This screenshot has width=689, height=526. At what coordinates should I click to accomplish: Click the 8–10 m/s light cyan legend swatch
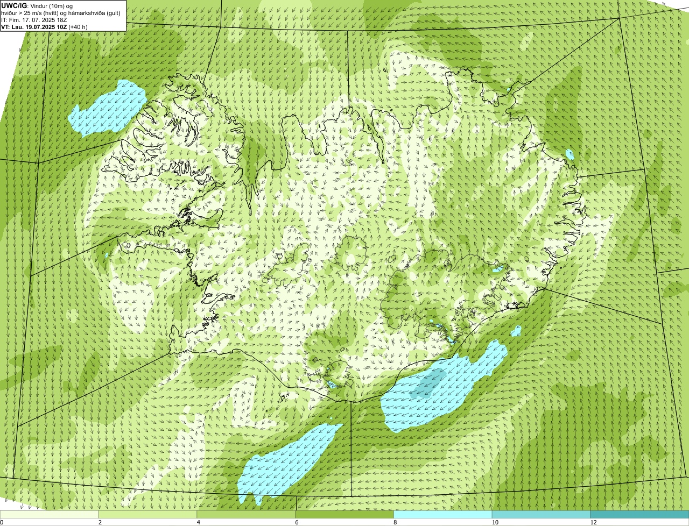click(444, 514)
